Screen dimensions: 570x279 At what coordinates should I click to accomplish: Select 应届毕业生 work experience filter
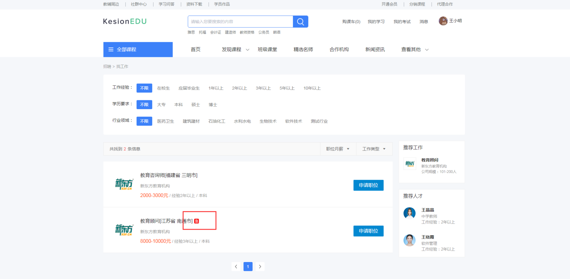click(x=189, y=88)
